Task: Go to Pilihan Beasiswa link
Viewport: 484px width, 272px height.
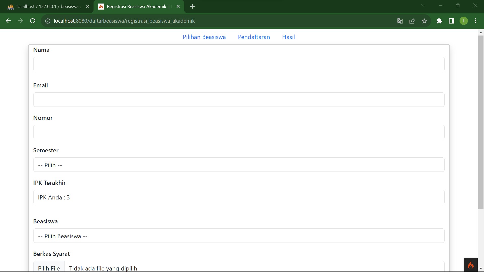Action: tap(204, 37)
